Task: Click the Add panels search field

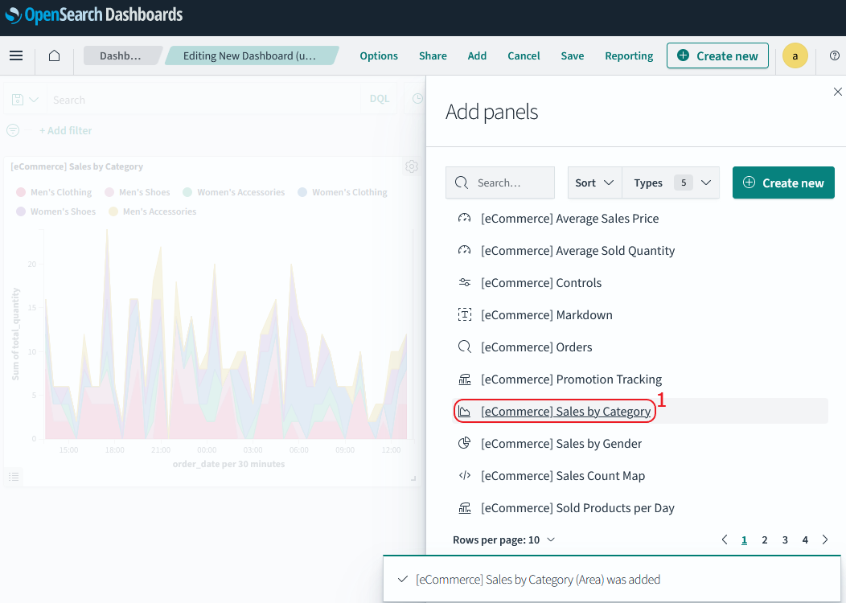Action: tap(500, 183)
